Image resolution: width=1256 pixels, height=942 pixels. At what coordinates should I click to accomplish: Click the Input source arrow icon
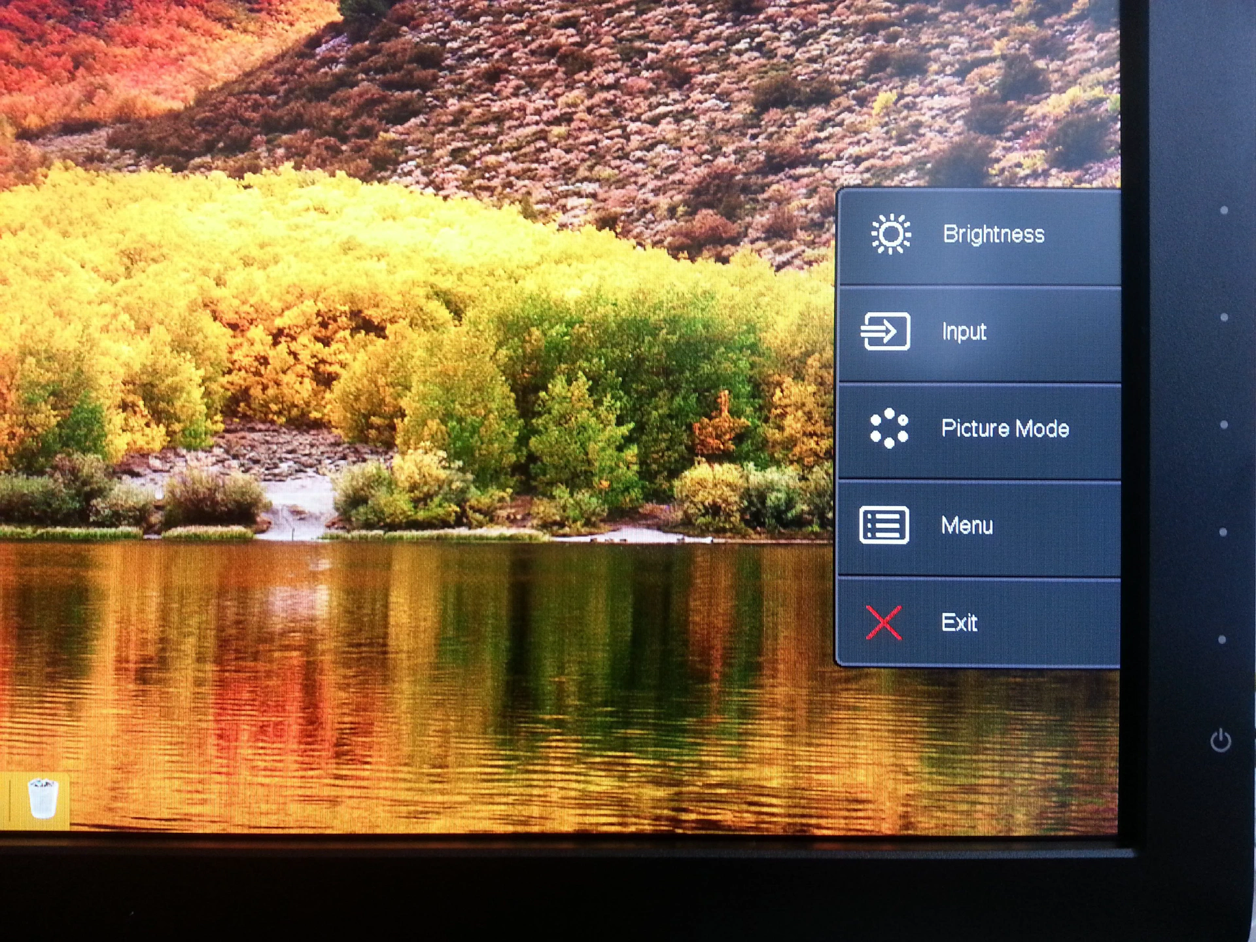(x=885, y=331)
